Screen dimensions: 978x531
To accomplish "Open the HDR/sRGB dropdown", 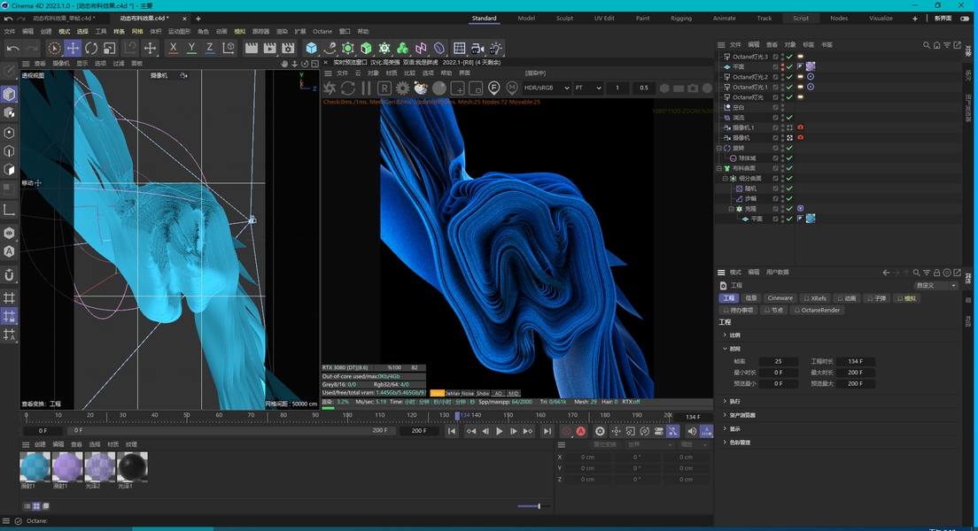I will [x=547, y=88].
